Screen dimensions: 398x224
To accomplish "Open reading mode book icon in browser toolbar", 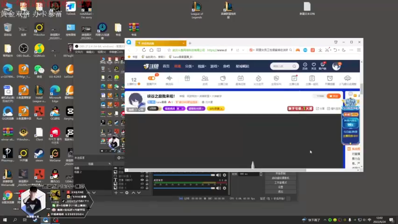I will 159,50.
